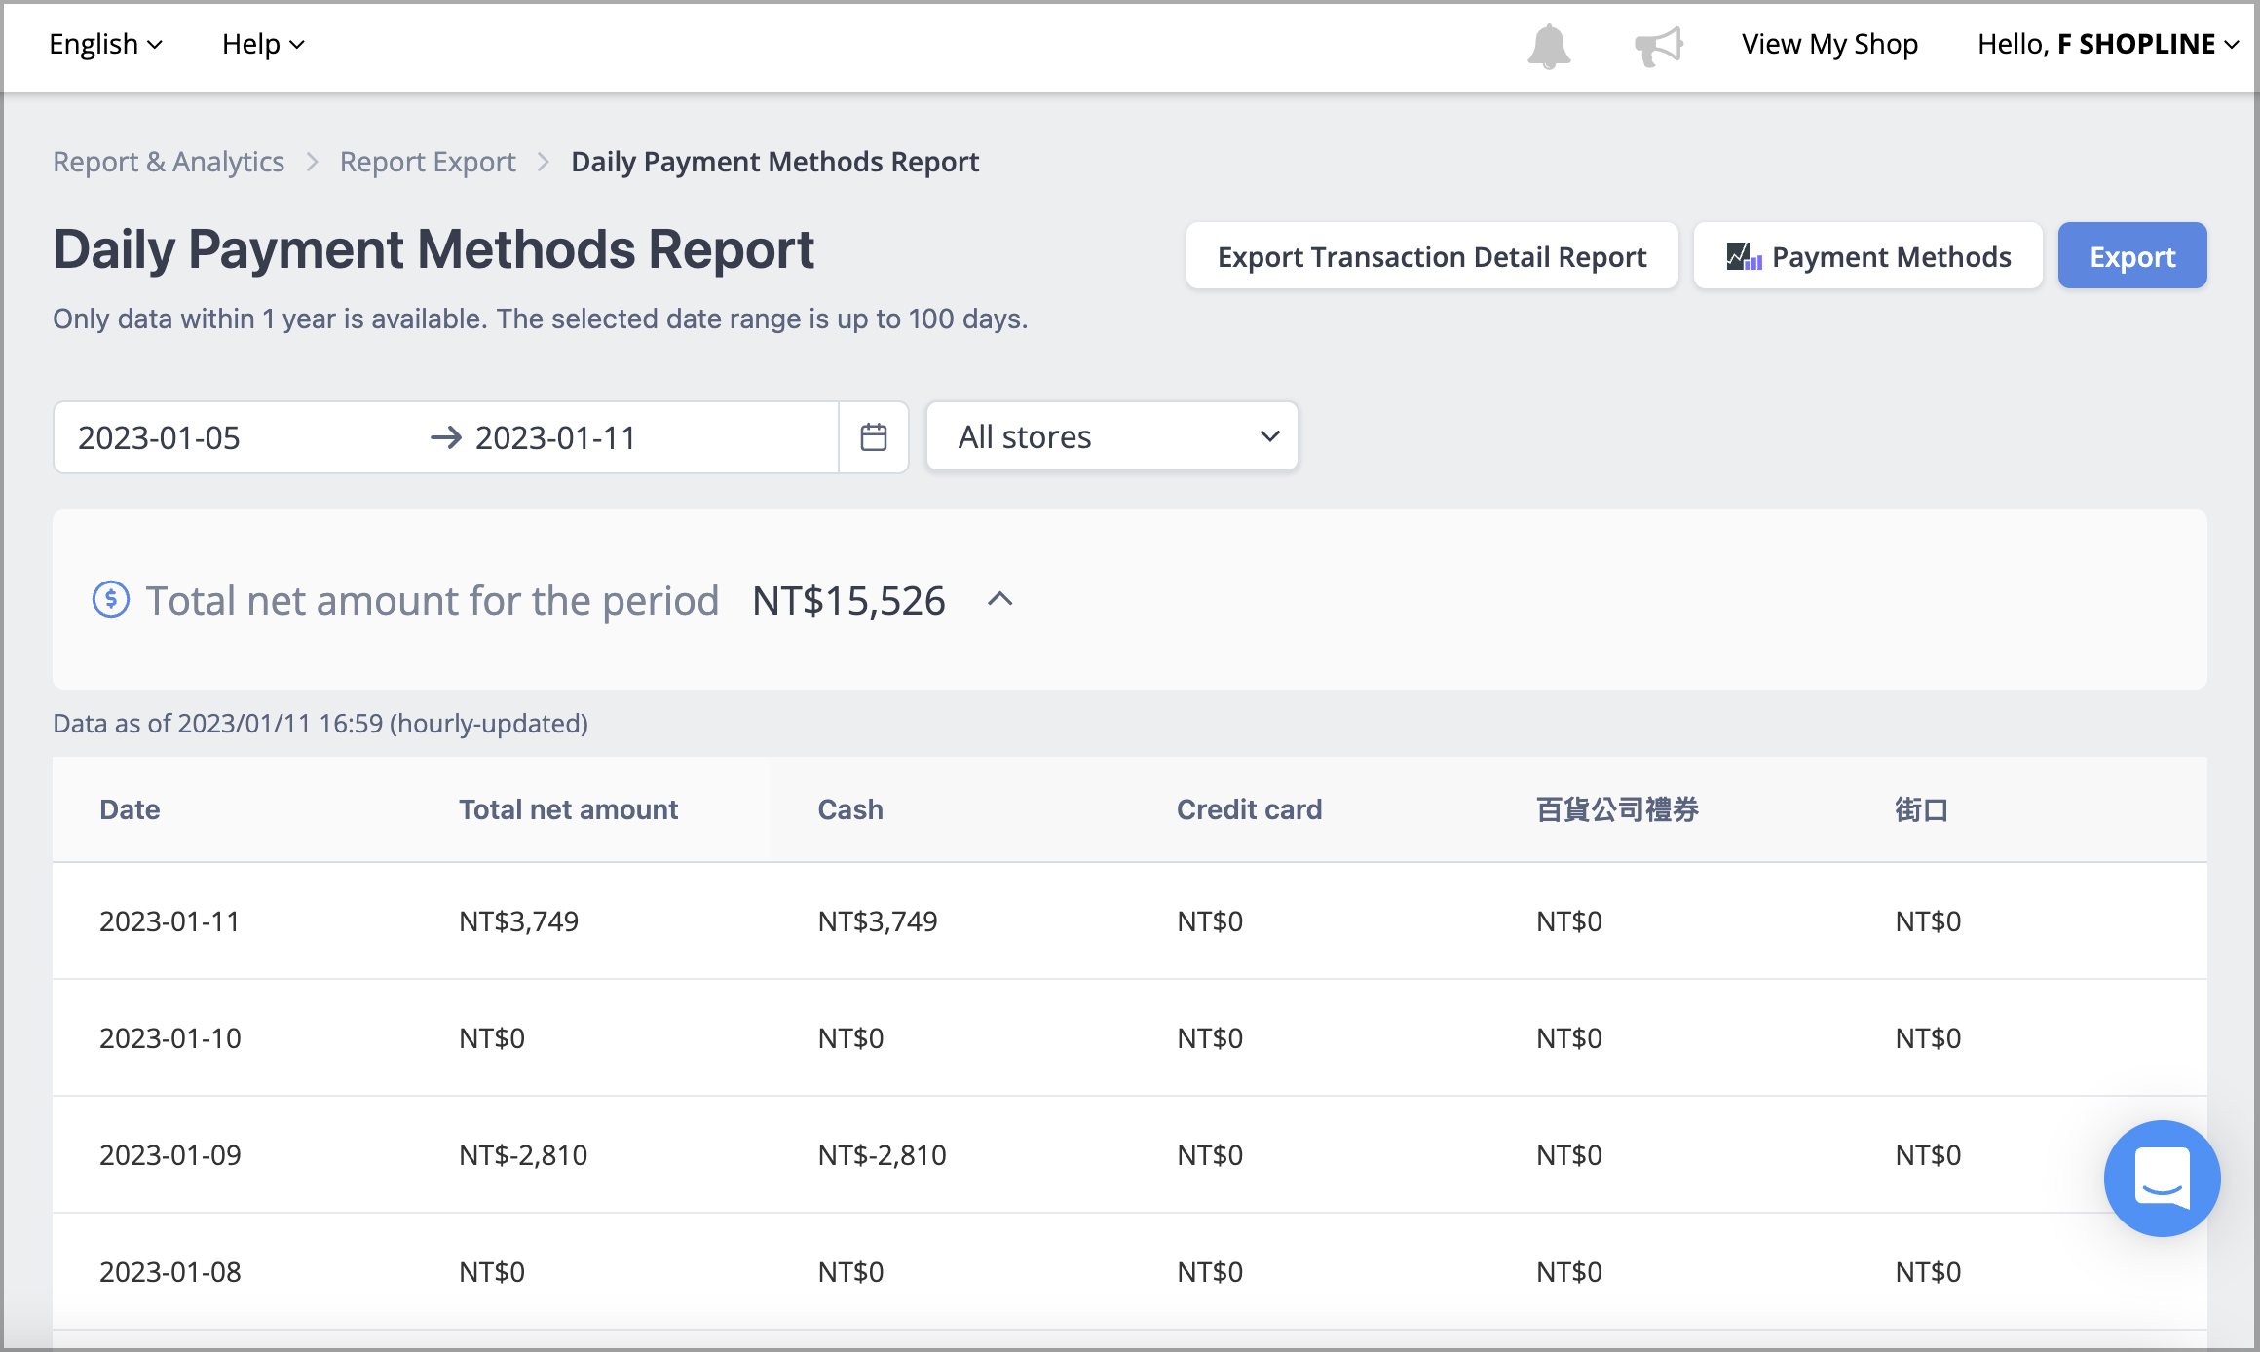Select the 2023-01-11 date cell
The width and height of the screenshot is (2260, 1352).
click(169, 921)
